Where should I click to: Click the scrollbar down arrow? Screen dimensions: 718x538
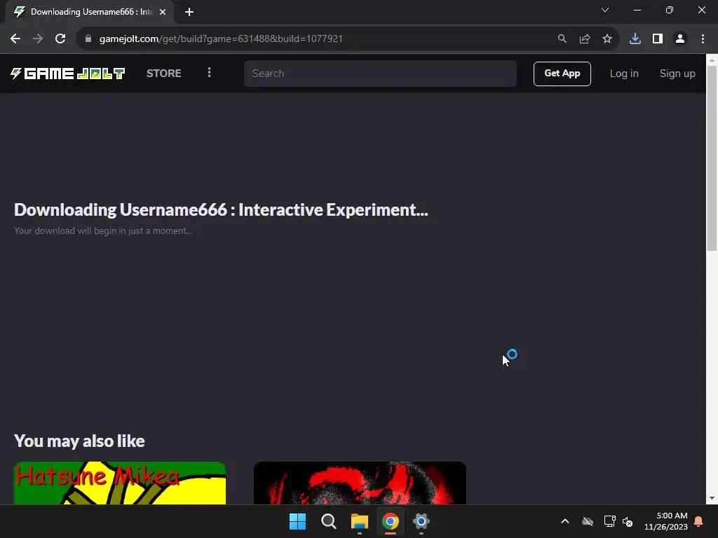tap(712, 498)
